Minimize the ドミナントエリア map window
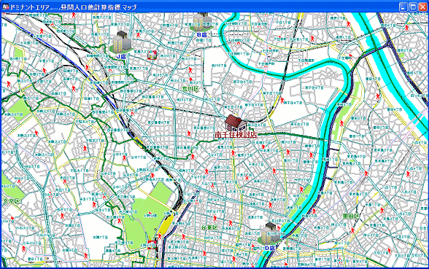 pos(403,7)
